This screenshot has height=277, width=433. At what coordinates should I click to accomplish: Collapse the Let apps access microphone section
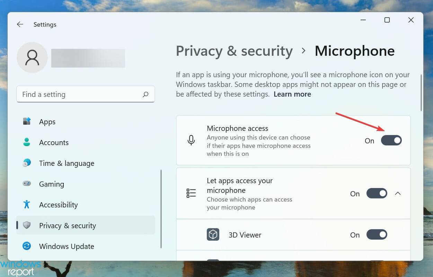[x=398, y=193]
